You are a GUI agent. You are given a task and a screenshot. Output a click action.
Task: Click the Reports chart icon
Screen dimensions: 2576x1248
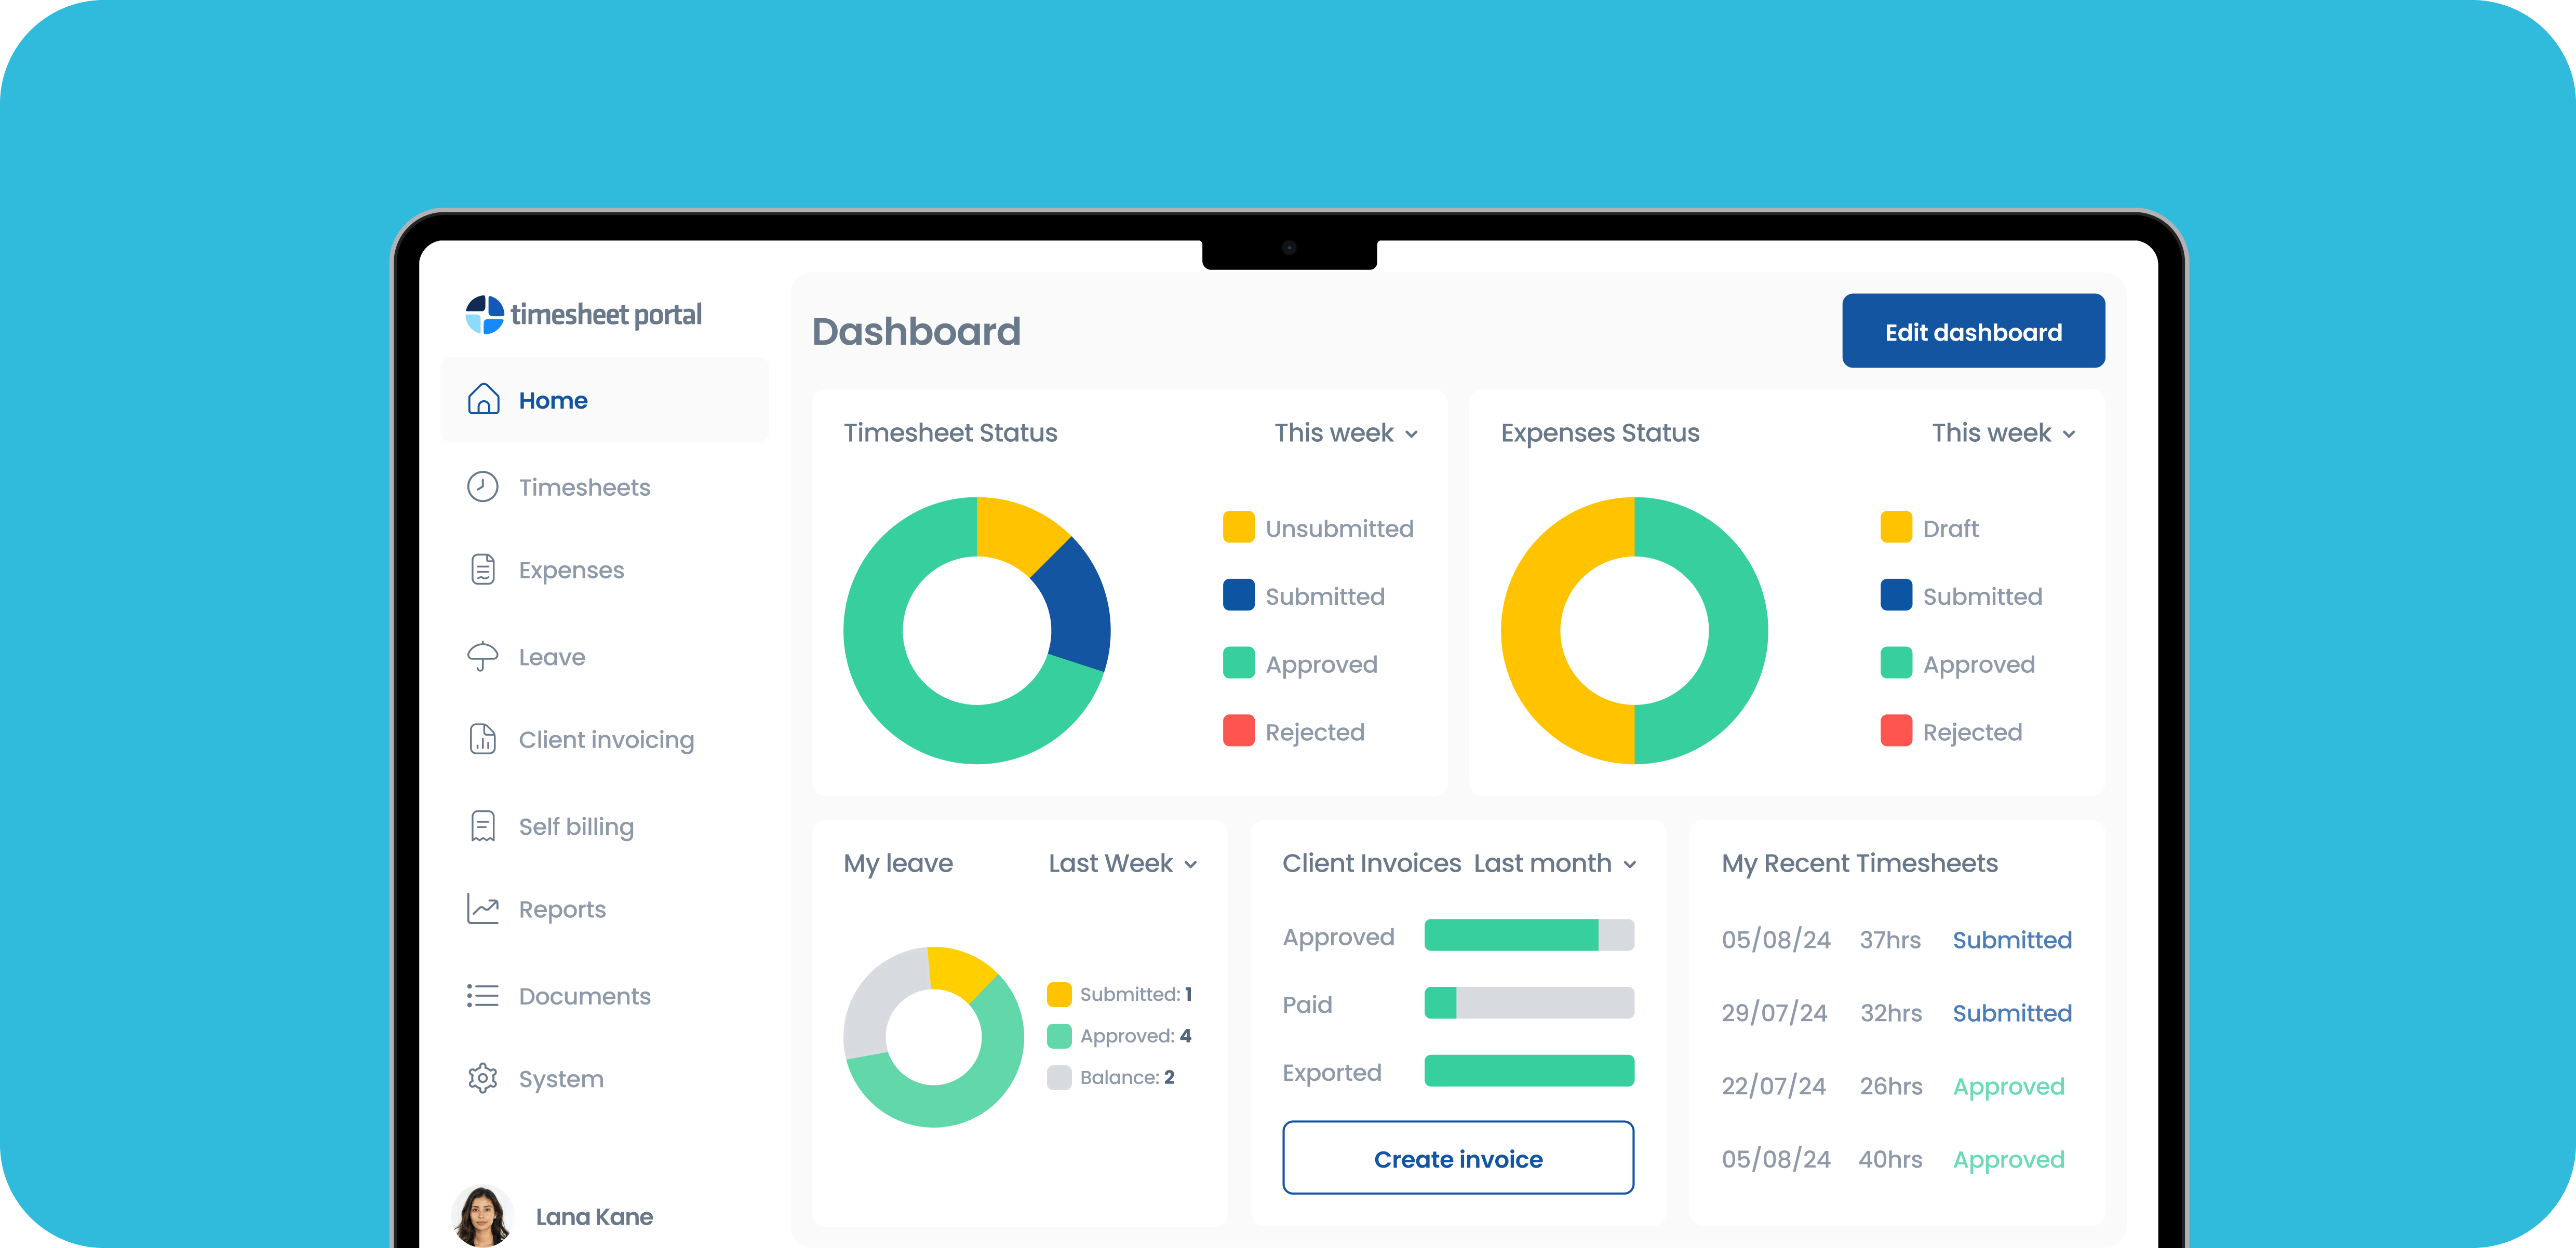click(x=483, y=910)
